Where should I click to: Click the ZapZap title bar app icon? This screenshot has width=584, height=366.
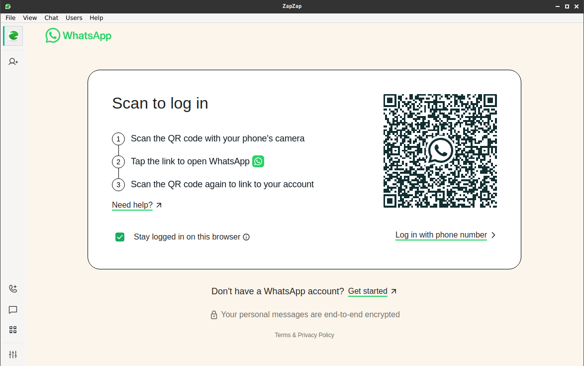coord(8,6)
